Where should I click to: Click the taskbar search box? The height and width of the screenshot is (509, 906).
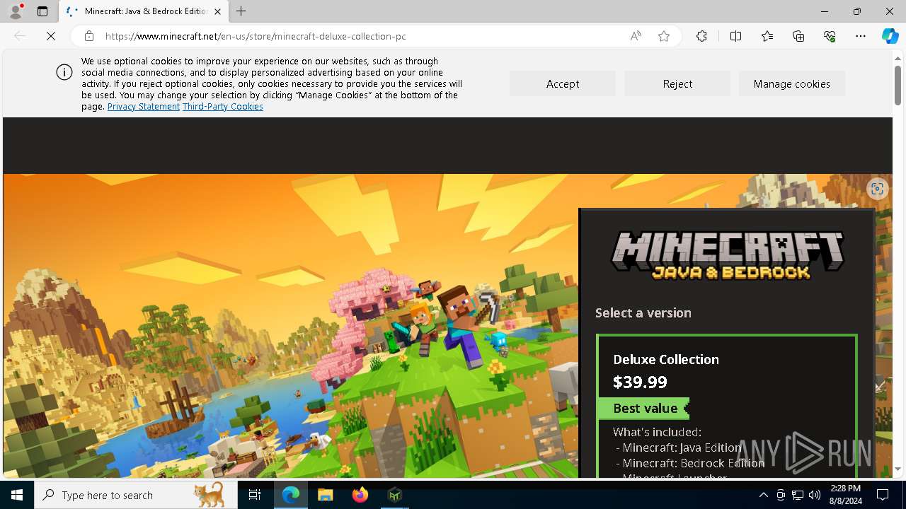click(137, 495)
